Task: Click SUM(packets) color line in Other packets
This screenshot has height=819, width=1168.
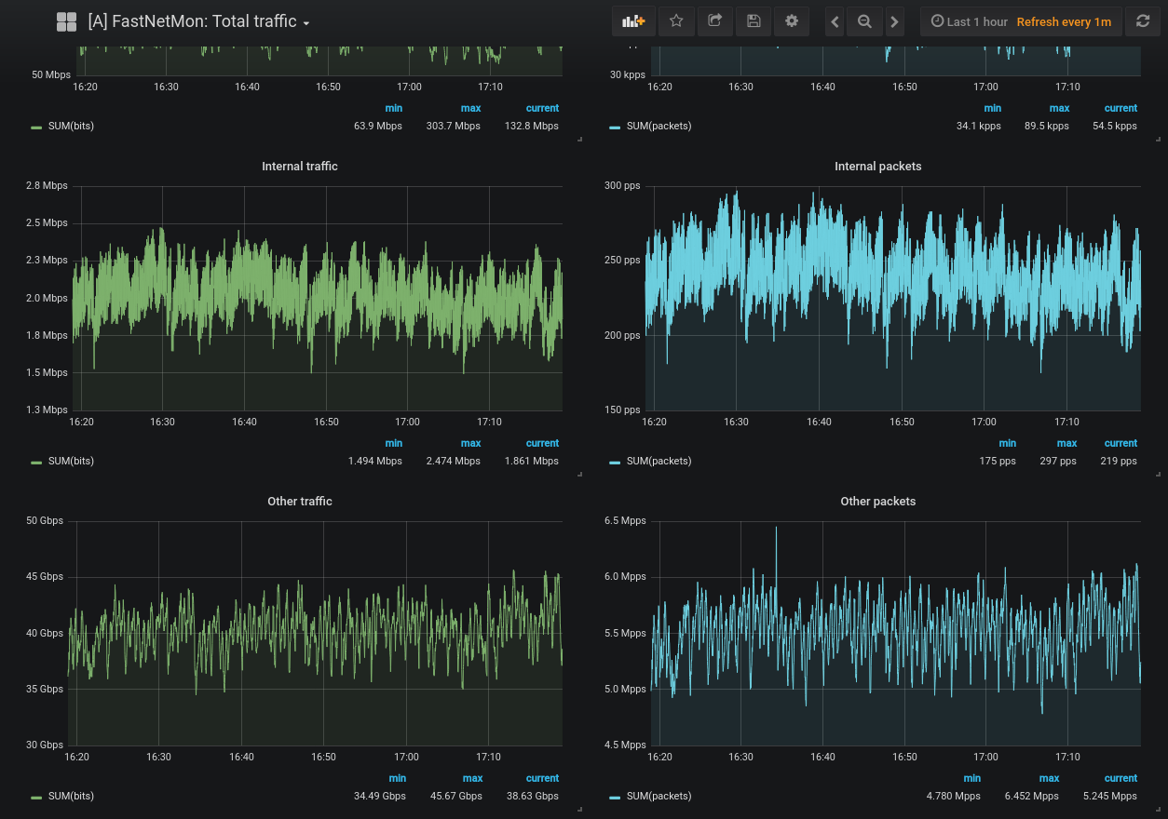Action: click(x=615, y=797)
